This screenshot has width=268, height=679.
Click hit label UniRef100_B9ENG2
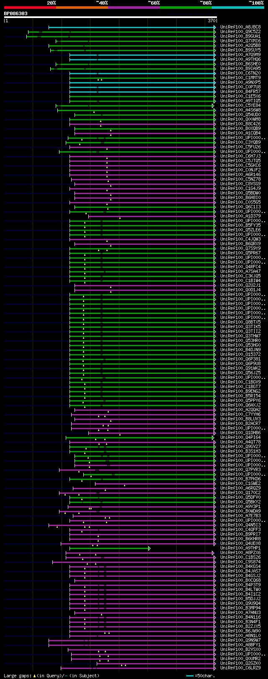click(240, 391)
